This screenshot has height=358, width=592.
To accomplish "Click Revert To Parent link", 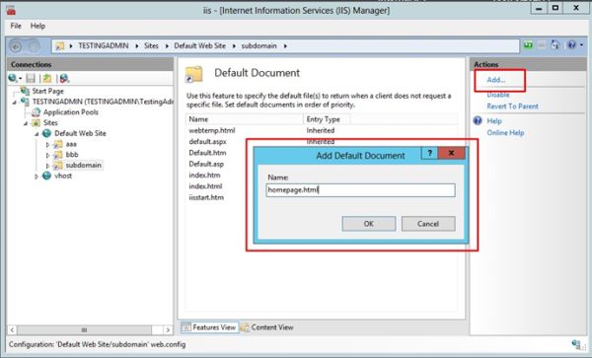I will pos(512,107).
